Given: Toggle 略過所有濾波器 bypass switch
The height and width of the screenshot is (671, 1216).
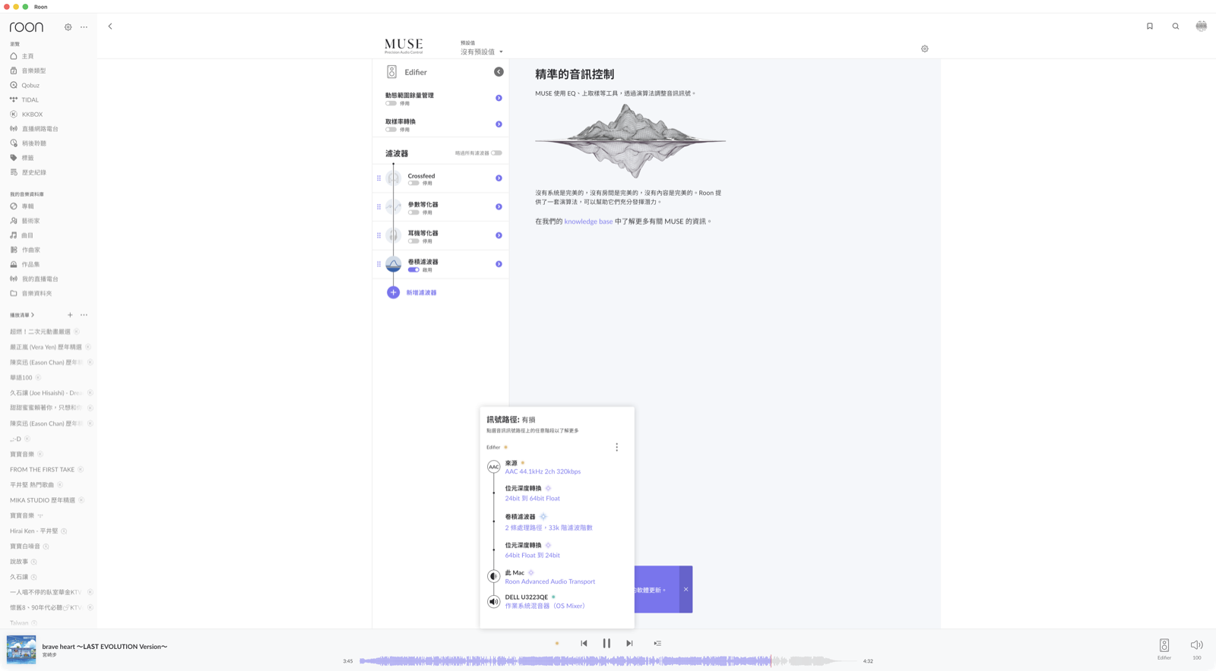Looking at the screenshot, I should 496,153.
